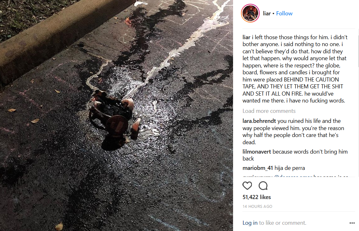Click the post caption text

[x=295, y=69]
